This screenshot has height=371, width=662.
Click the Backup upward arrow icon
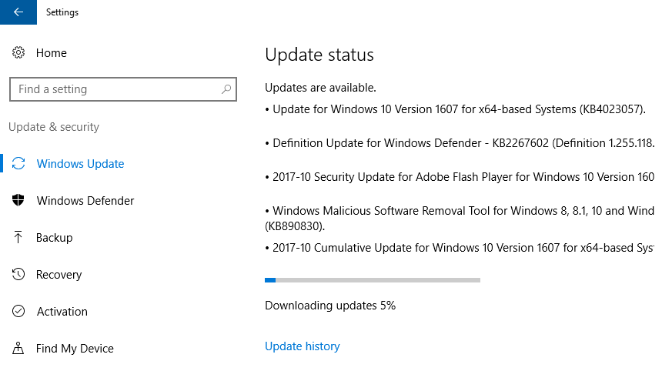(x=18, y=237)
